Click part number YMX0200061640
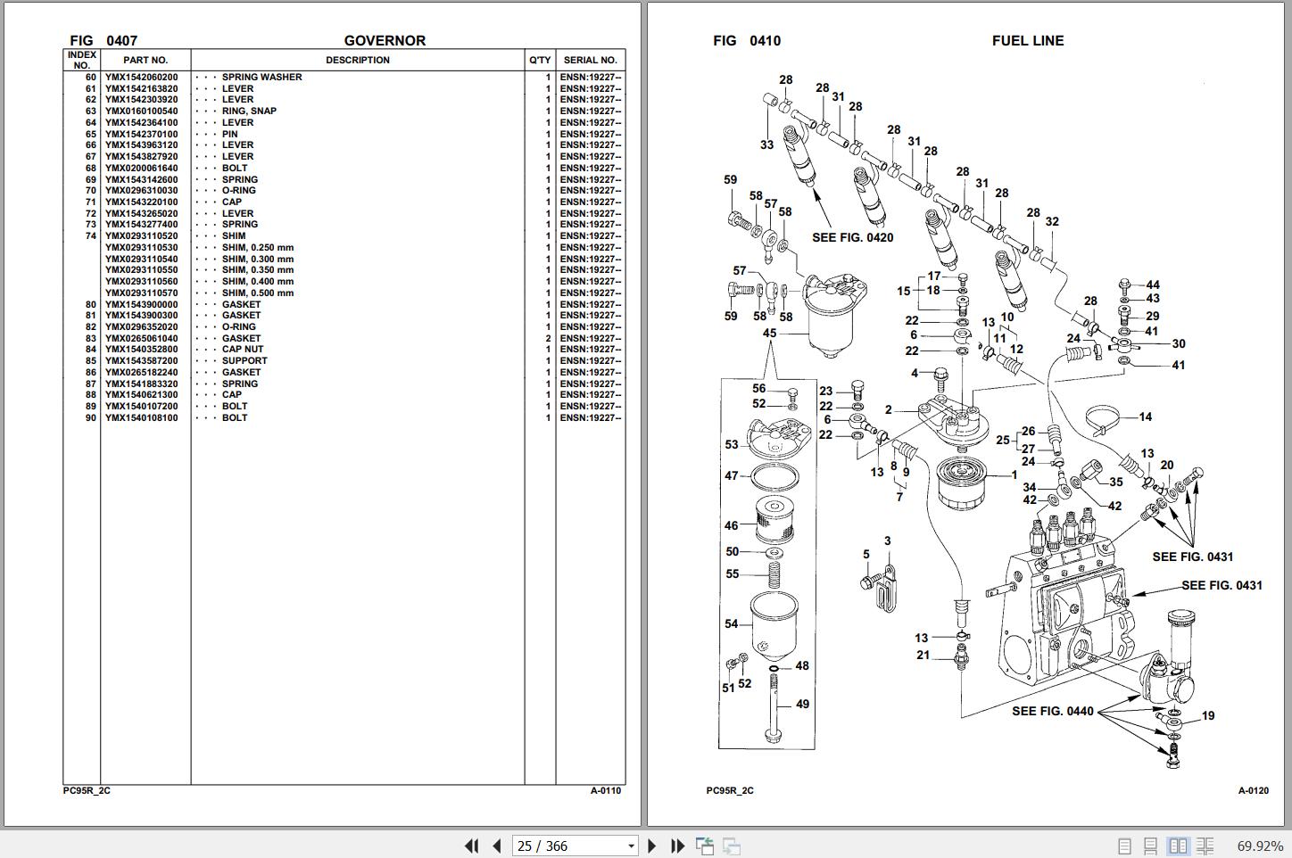The image size is (1292, 858). pos(141,169)
